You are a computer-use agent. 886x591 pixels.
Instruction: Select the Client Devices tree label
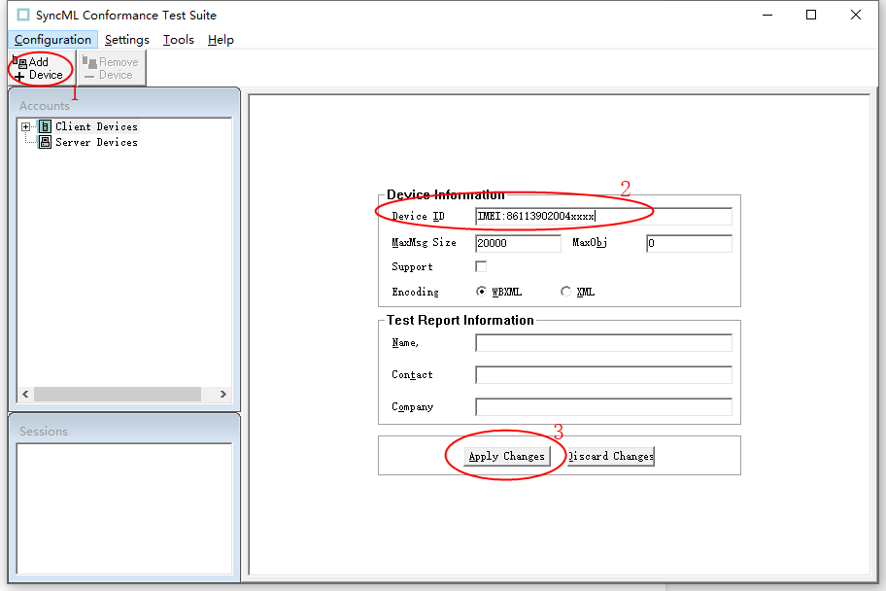96,126
